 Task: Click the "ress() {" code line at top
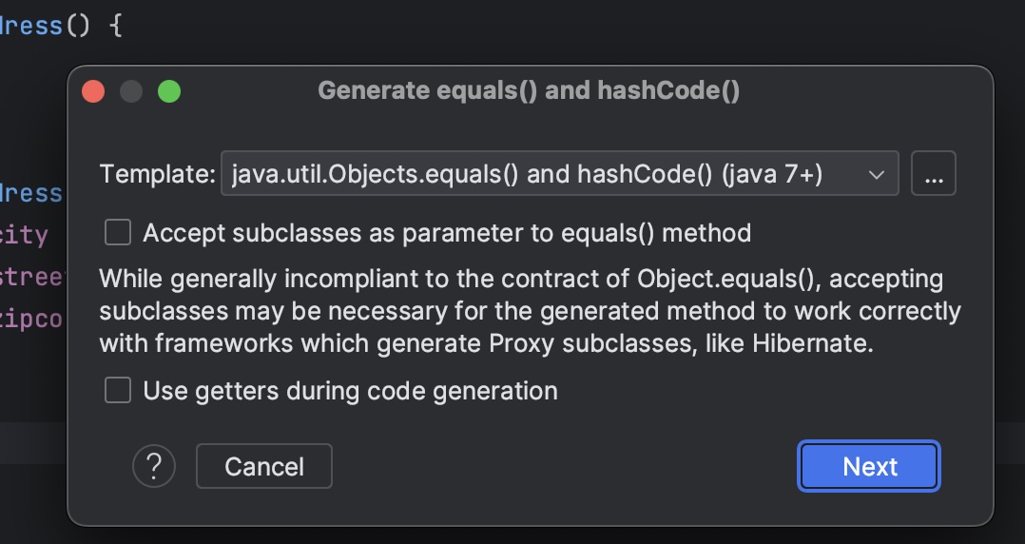[63, 25]
